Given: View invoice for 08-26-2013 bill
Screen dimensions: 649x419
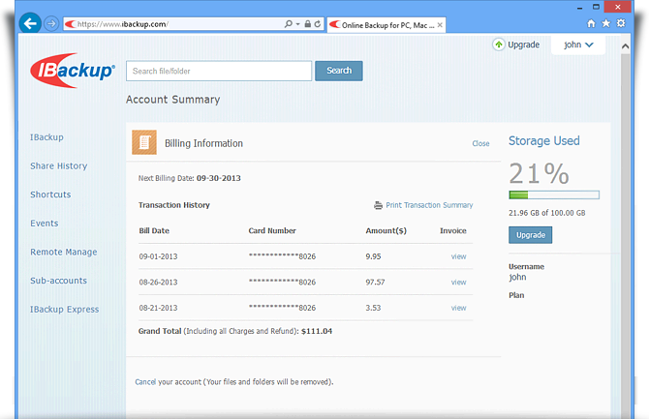Looking at the screenshot, I should [x=458, y=283].
